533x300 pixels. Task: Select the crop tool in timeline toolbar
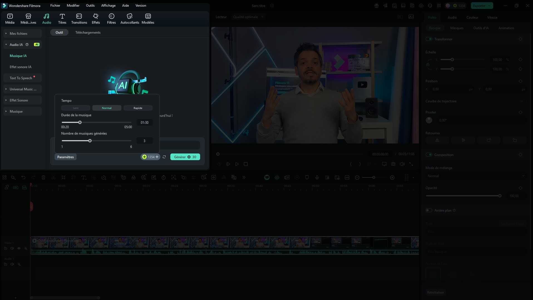tap(63, 177)
